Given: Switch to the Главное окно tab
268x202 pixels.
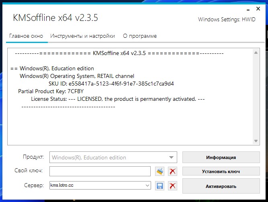Looking at the screenshot, I should click(25, 36).
